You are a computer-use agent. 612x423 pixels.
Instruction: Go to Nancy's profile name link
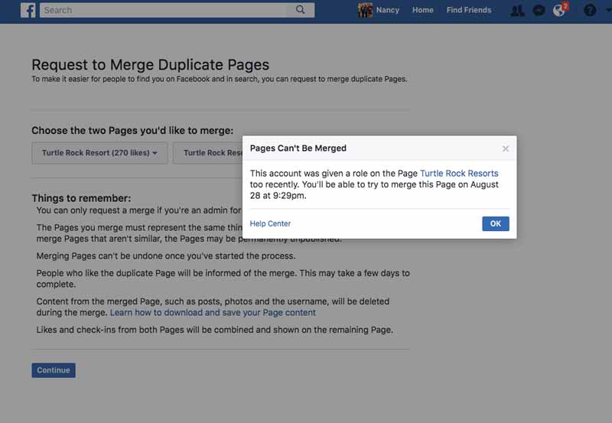pyautogui.click(x=387, y=10)
